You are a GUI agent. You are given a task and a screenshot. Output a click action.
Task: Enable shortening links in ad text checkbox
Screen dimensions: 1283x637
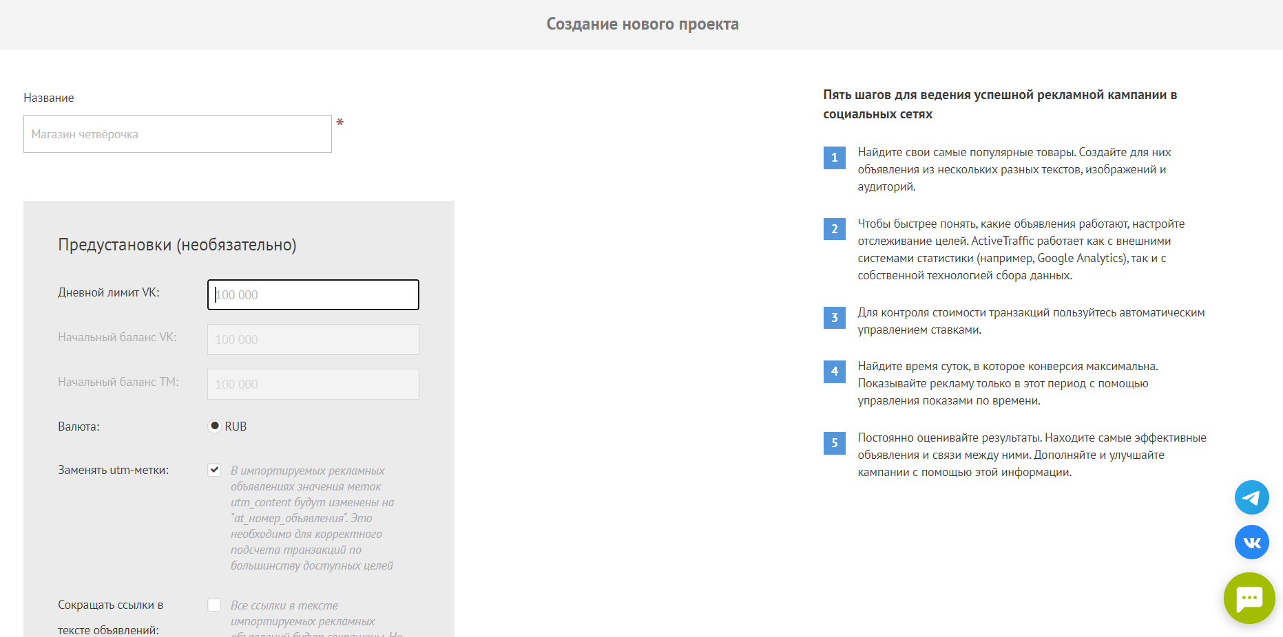click(x=215, y=605)
